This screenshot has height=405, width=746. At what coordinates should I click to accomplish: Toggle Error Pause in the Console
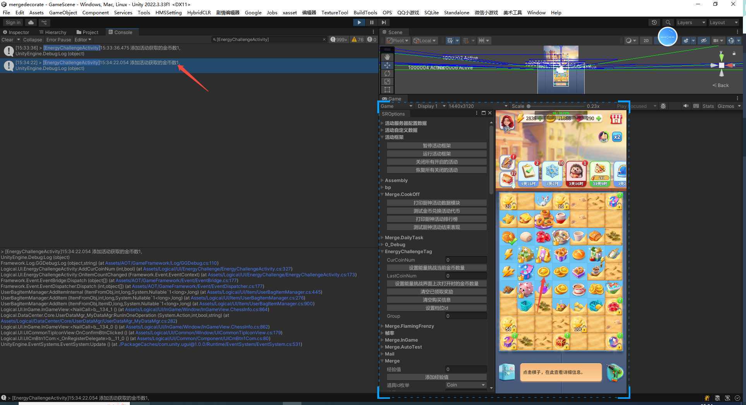58,39
